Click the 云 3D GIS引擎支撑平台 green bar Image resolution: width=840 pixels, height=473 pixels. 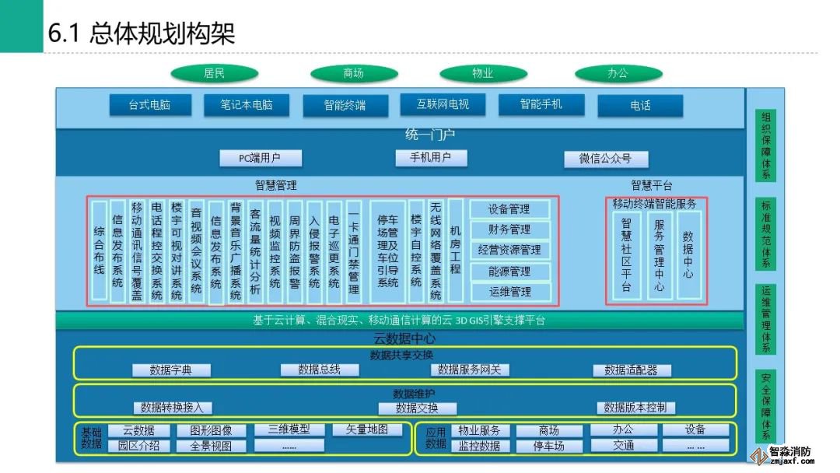point(399,321)
